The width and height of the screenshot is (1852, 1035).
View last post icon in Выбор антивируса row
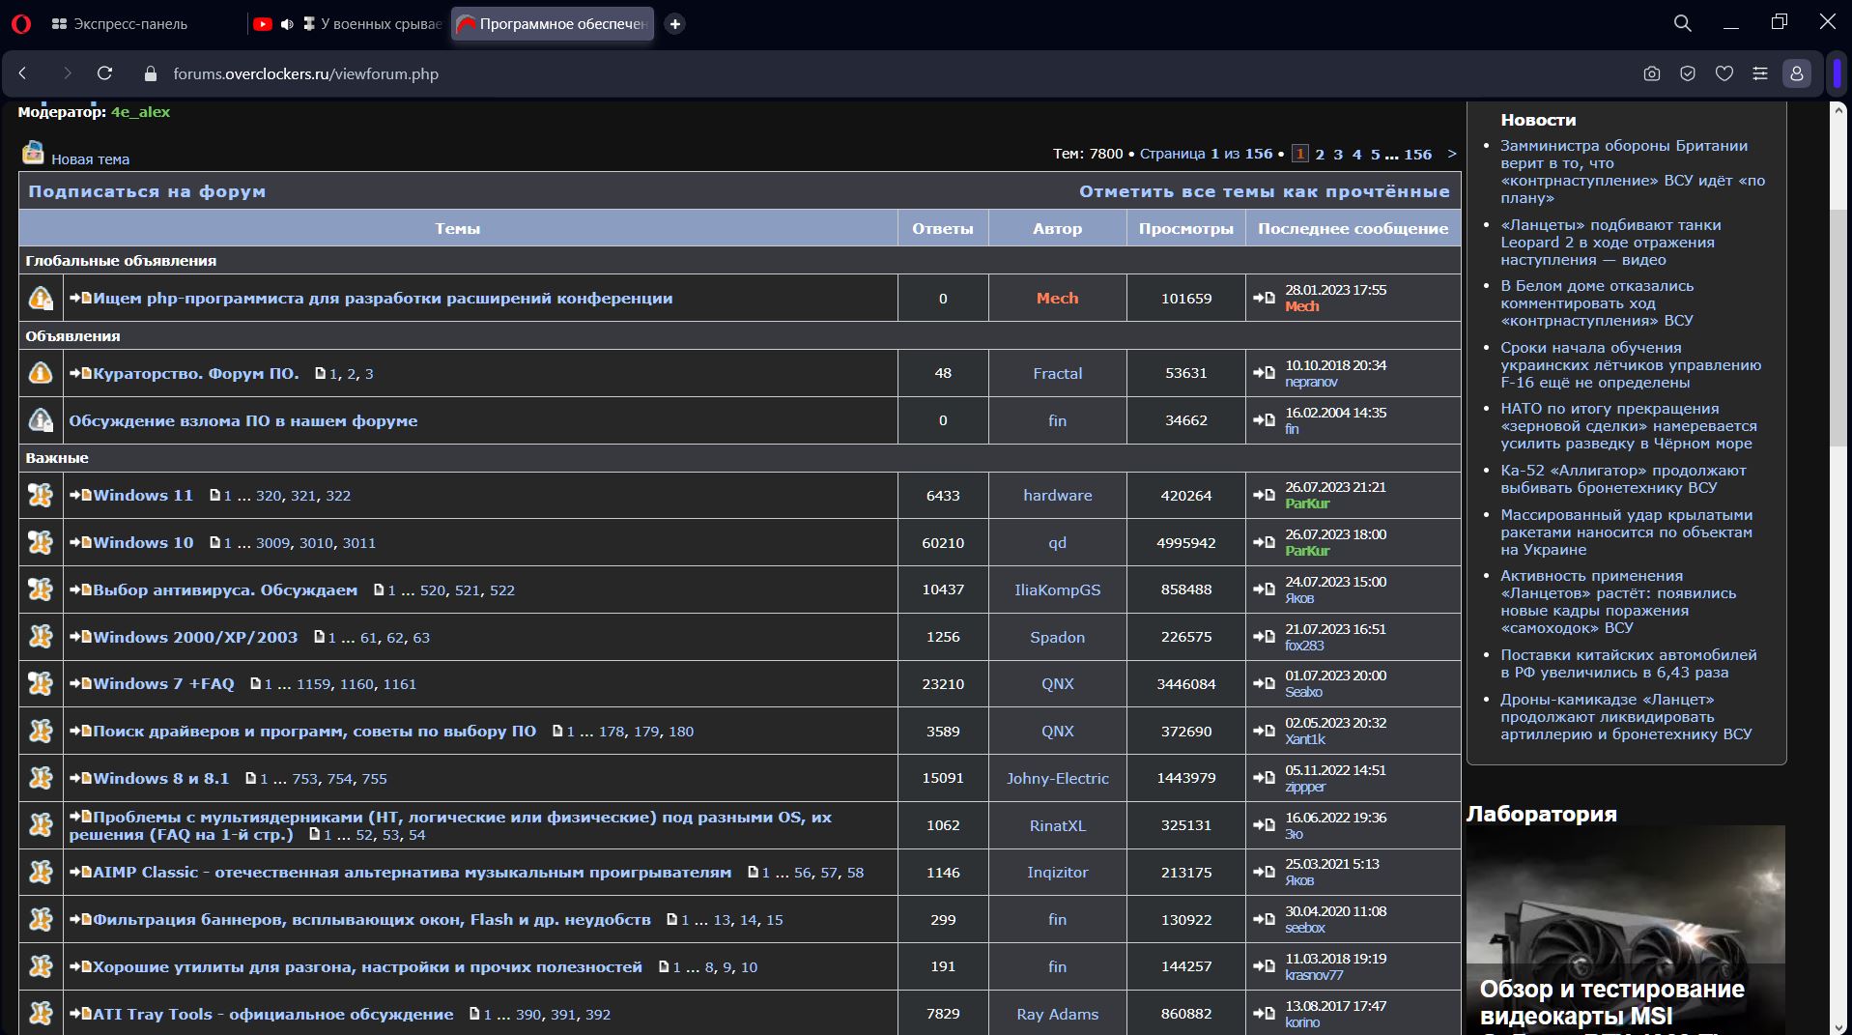[1264, 589]
